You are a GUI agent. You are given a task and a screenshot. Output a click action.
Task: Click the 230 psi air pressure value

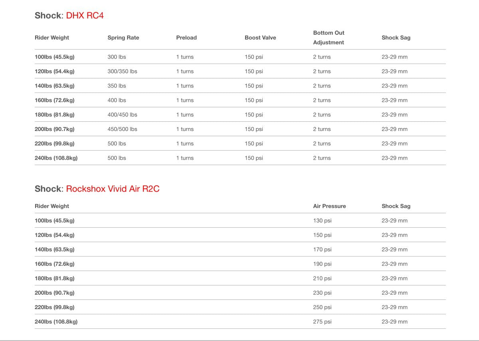coord(322,293)
